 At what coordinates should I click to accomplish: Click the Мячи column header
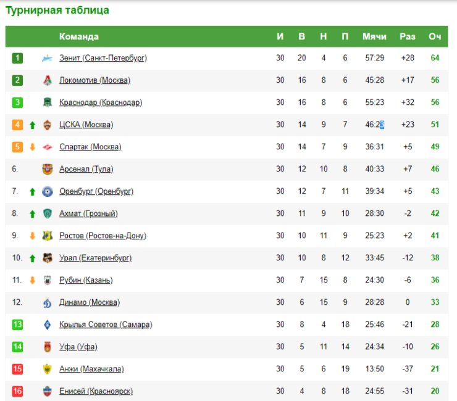tap(374, 36)
